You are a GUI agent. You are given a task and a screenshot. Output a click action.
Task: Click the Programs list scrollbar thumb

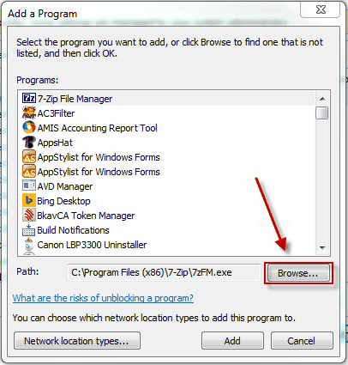point(322,113)
